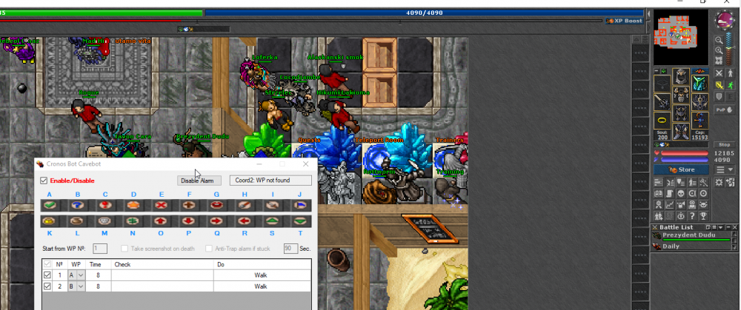Viewport: 741px width, 310px height.
Task: Open WP dropdown for row 1
Action: coord(81,275)
